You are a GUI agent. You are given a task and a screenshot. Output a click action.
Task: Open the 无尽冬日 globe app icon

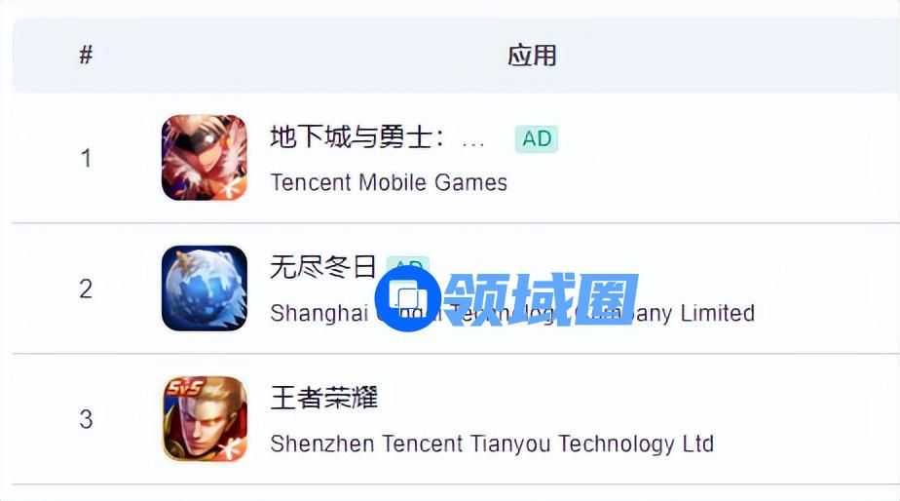coord(205,288)
